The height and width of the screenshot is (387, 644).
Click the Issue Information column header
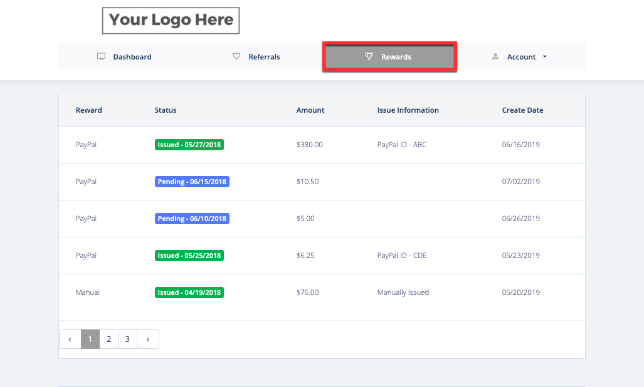(408, 110)
